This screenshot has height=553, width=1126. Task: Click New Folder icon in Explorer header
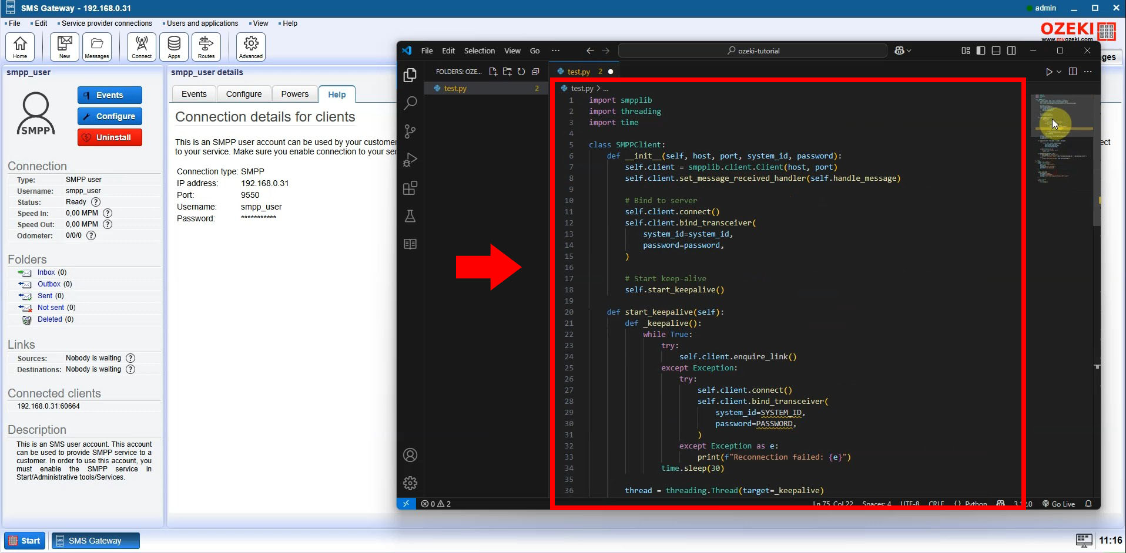[507, 72]
